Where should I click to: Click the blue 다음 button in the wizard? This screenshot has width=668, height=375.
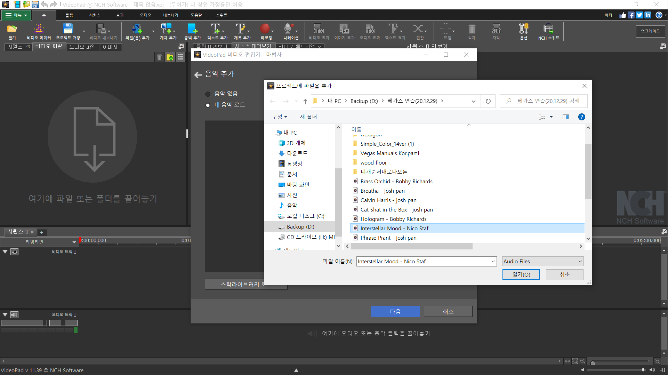(395, 311)
